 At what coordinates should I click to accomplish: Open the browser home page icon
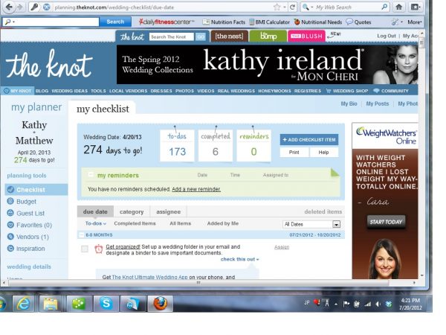tap(398, 7)
